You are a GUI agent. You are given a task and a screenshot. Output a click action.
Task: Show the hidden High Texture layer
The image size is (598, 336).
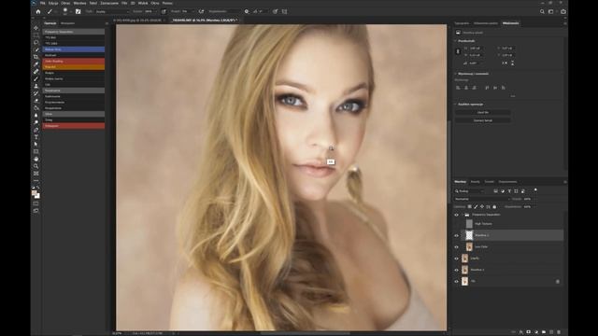pos(456,224)
